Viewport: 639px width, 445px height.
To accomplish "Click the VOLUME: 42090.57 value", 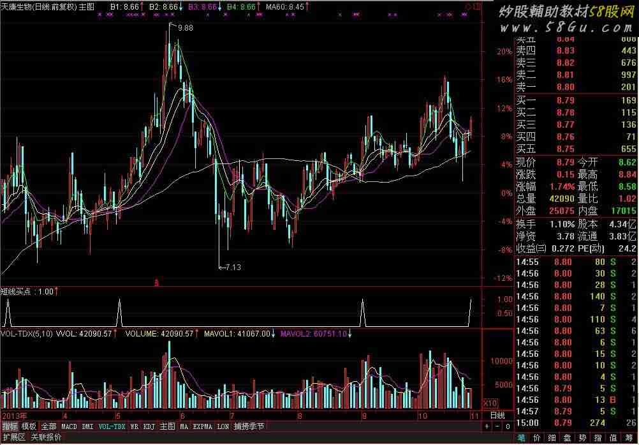I will tap(159, 334).
